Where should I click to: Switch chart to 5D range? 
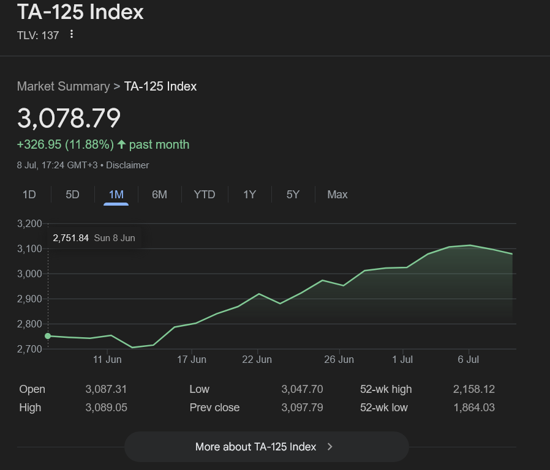click(x=73, y=195)
